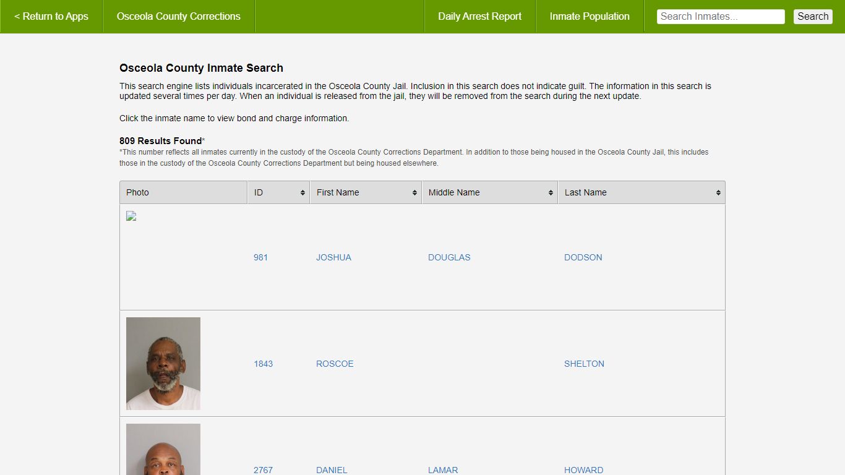
Task: Click Daniel Howard mugshot photo
Action: point(163,450)
